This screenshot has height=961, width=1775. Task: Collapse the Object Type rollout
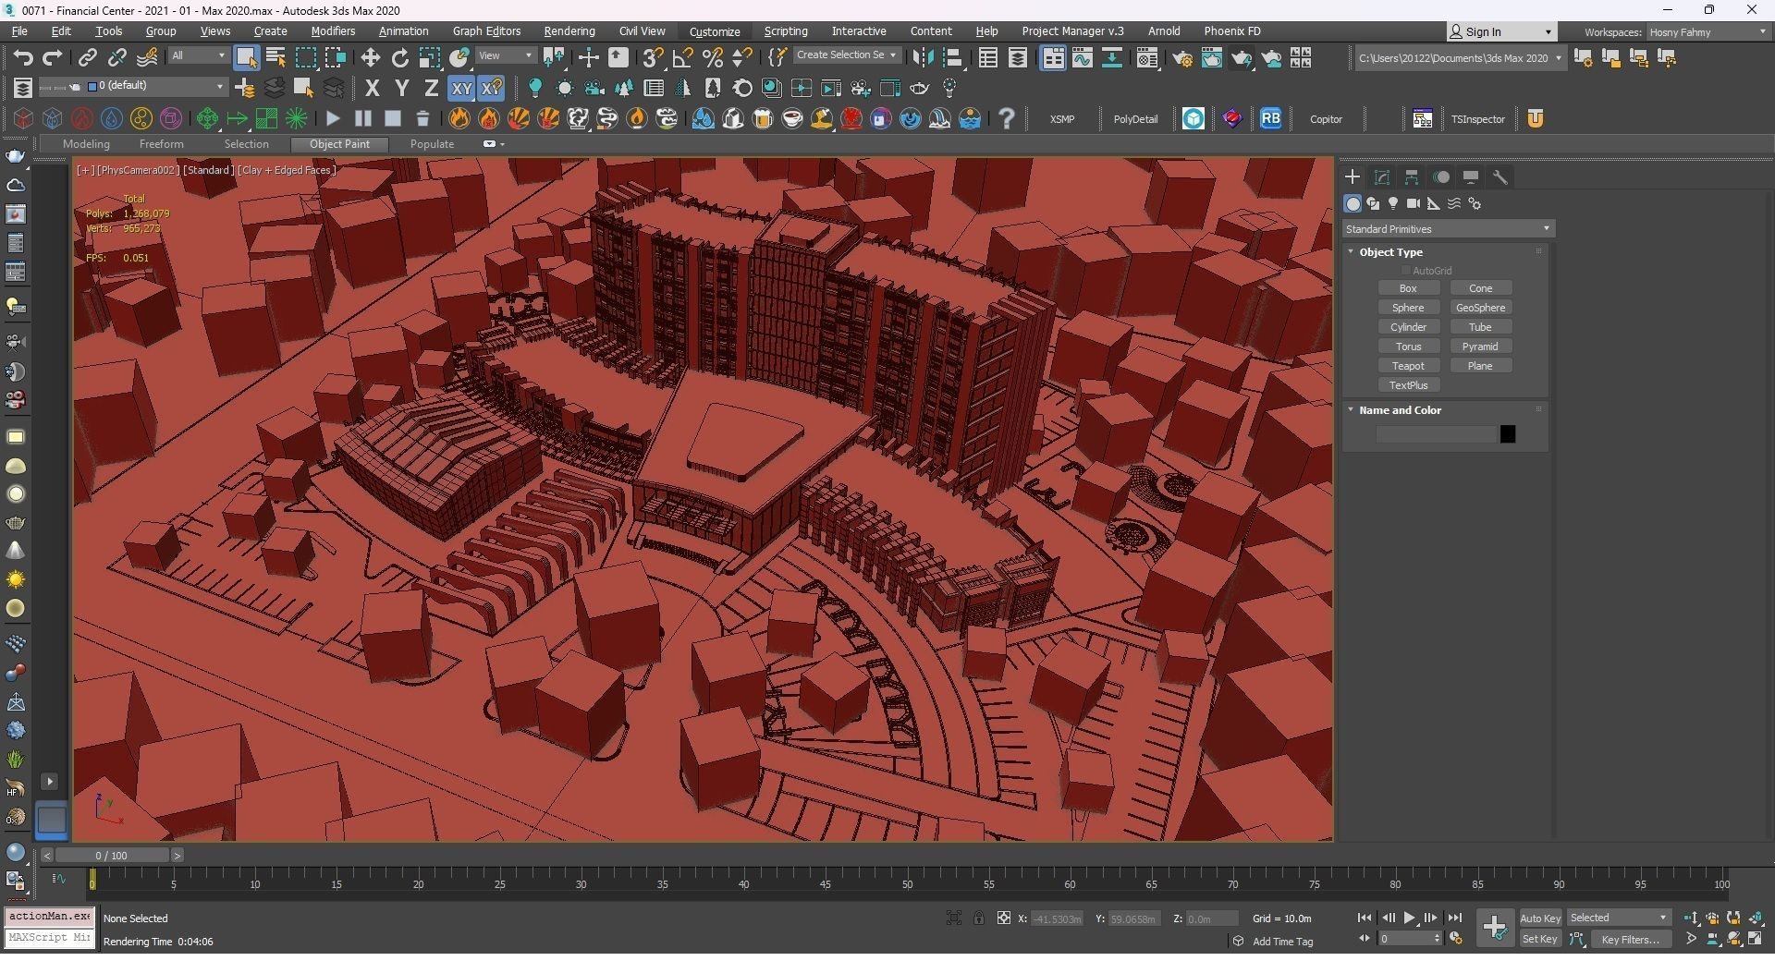pyautogui.click(x=1389, y=252)
